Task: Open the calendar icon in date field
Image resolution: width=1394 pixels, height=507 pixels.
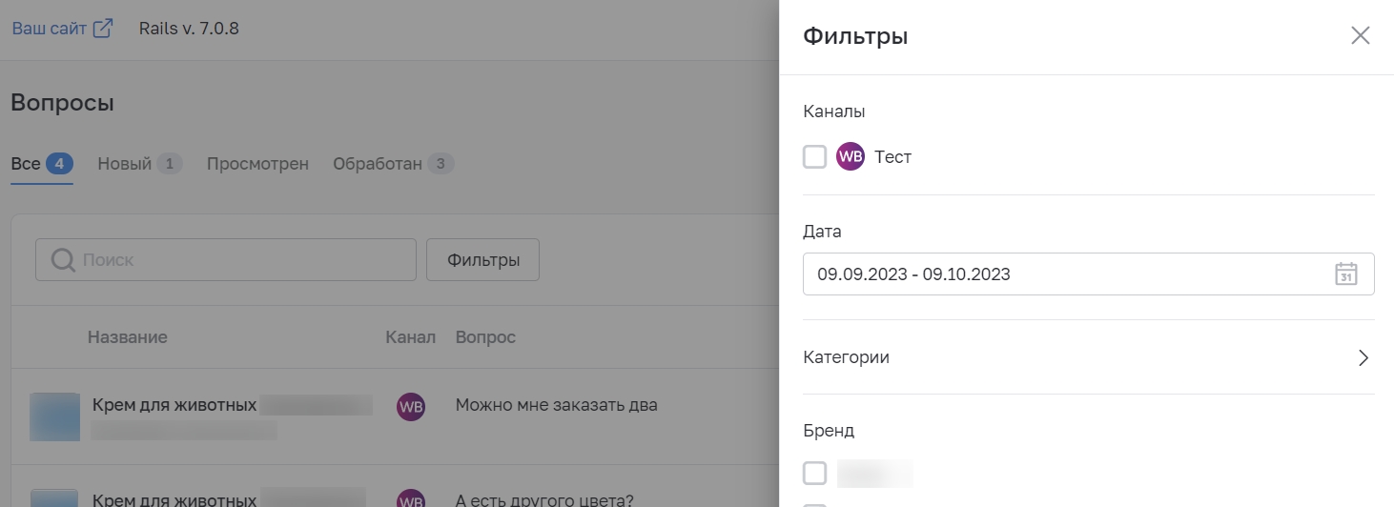Action: (1345, 274)
